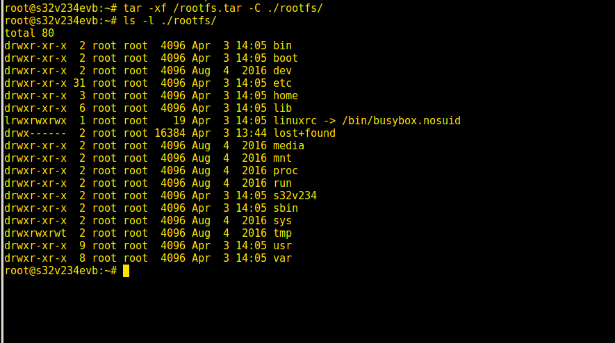Click the "boot" directory entry
Image resolution: width=615 pixels, height=343 pixels.
[x=285, y=58]
